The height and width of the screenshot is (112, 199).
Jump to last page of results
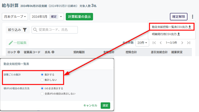pyautogui.click(x=189, y=43)
